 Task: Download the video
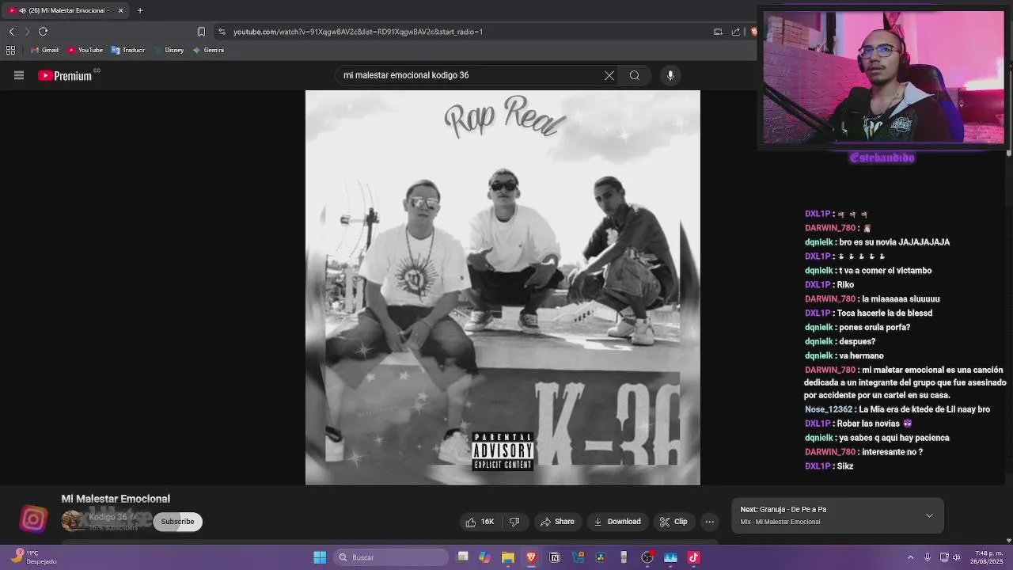tap(617, 522)
